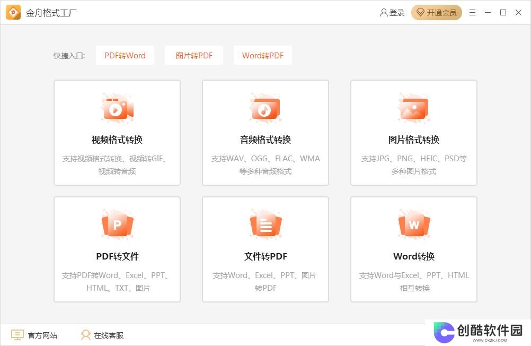Open the Word转PDF quick entry
Viewport: 531px width, 346px height.
click(263, 55)
